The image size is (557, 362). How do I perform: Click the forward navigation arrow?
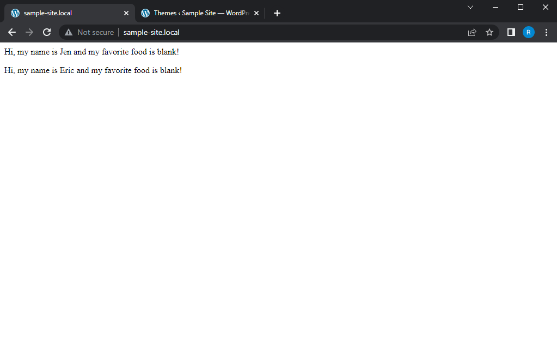[x=29, y=32]
